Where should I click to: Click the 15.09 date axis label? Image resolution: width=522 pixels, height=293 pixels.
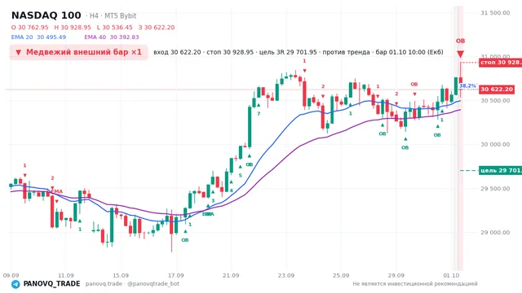pos(121,276)
